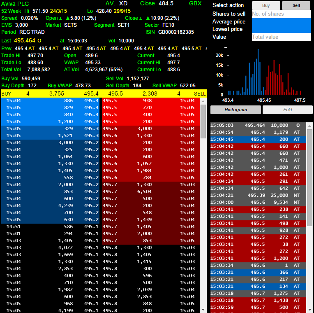Click the AT Vol value 4,623,967 (65%)
The width and height of the screenshot is (314, 313).
pyautogui.click(x=104, y=70)
